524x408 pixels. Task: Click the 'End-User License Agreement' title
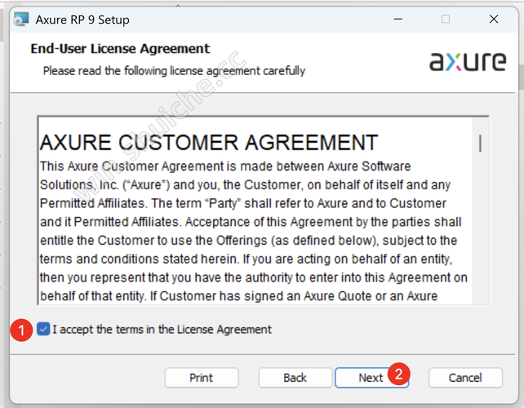[120, 49]
